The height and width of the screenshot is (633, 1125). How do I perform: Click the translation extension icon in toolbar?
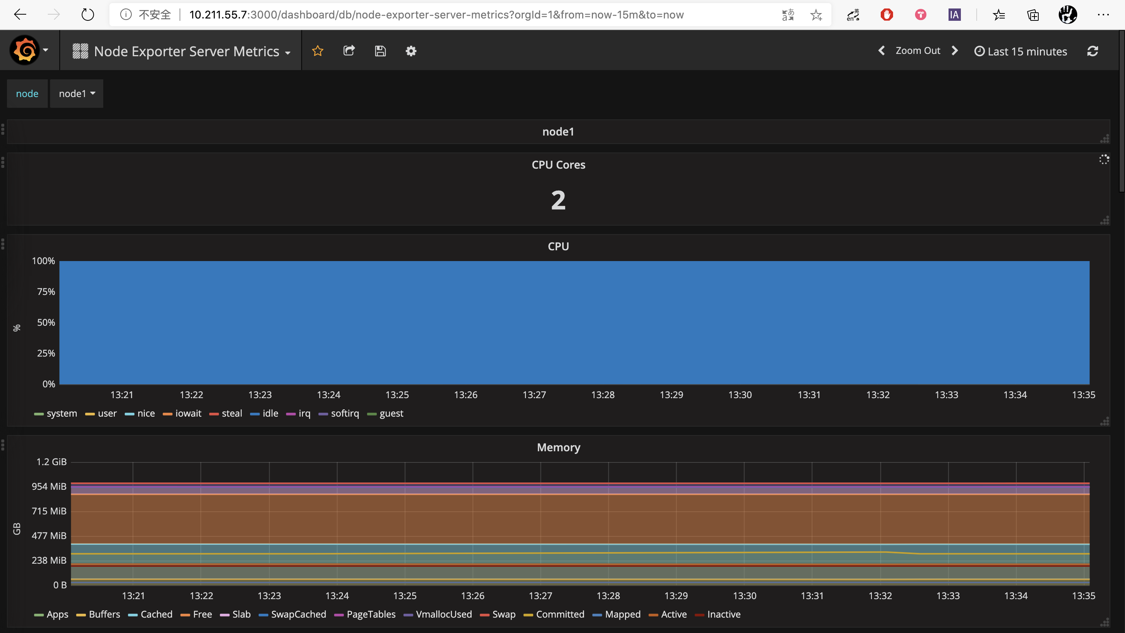coord(853,15)
